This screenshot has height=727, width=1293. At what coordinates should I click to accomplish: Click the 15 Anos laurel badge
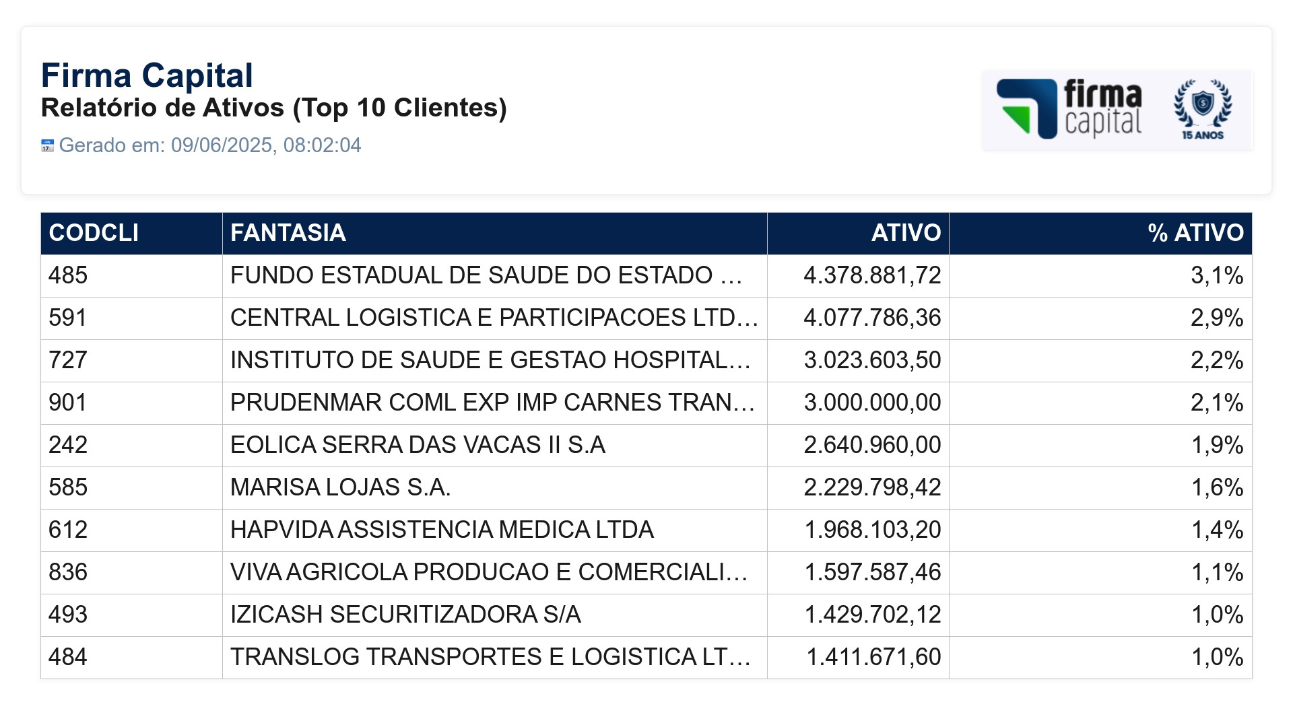(1203, 109)
